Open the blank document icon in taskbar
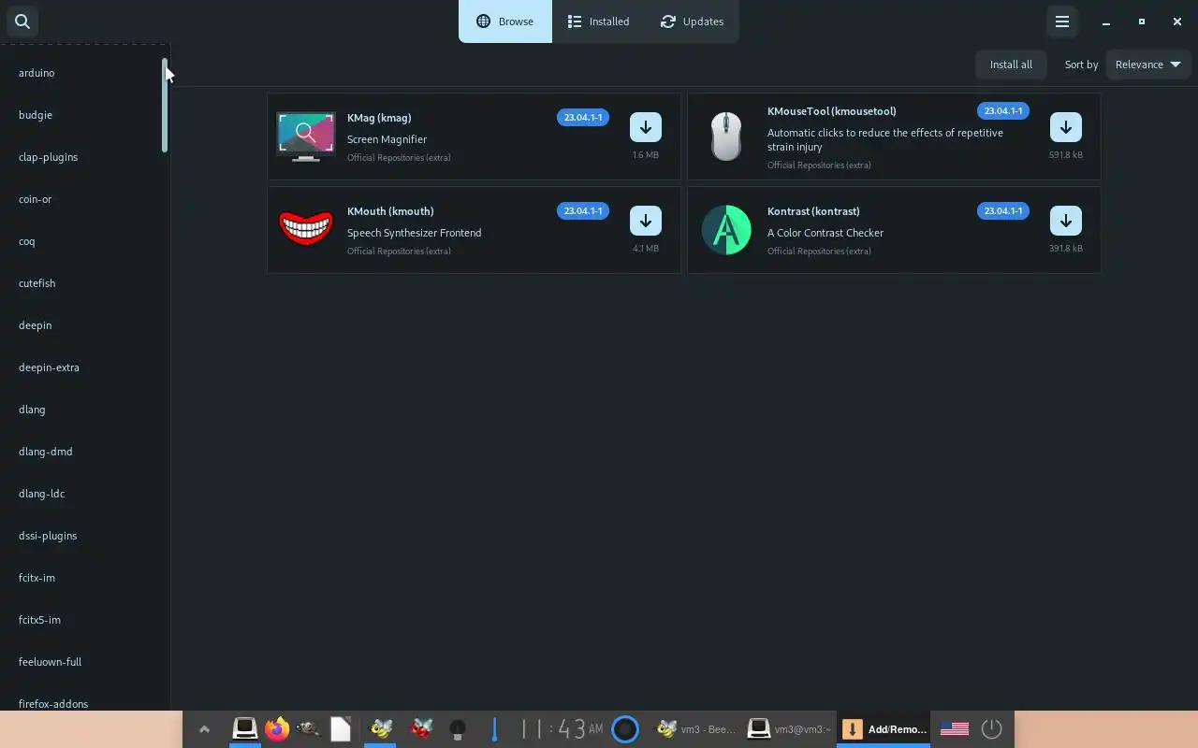 point(341,728)
